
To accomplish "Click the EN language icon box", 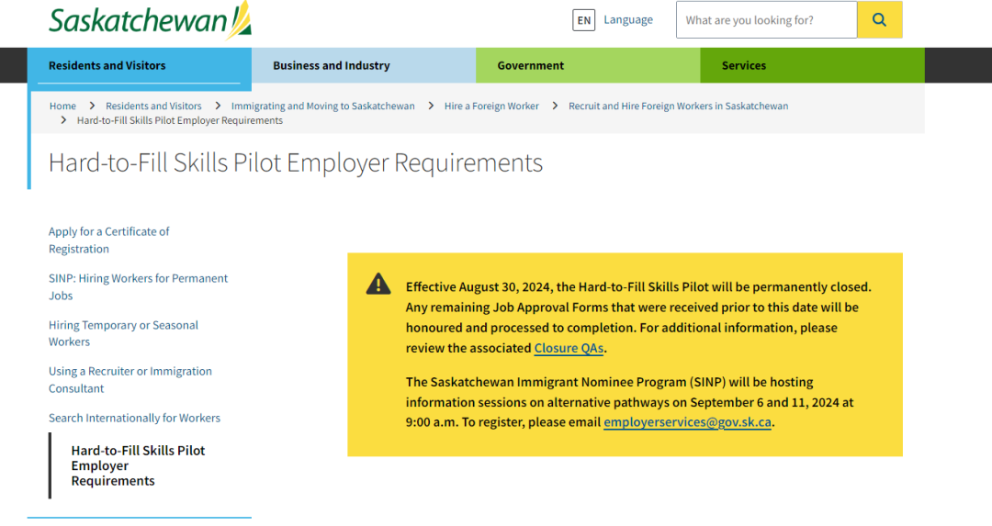I will click(583, 20).
